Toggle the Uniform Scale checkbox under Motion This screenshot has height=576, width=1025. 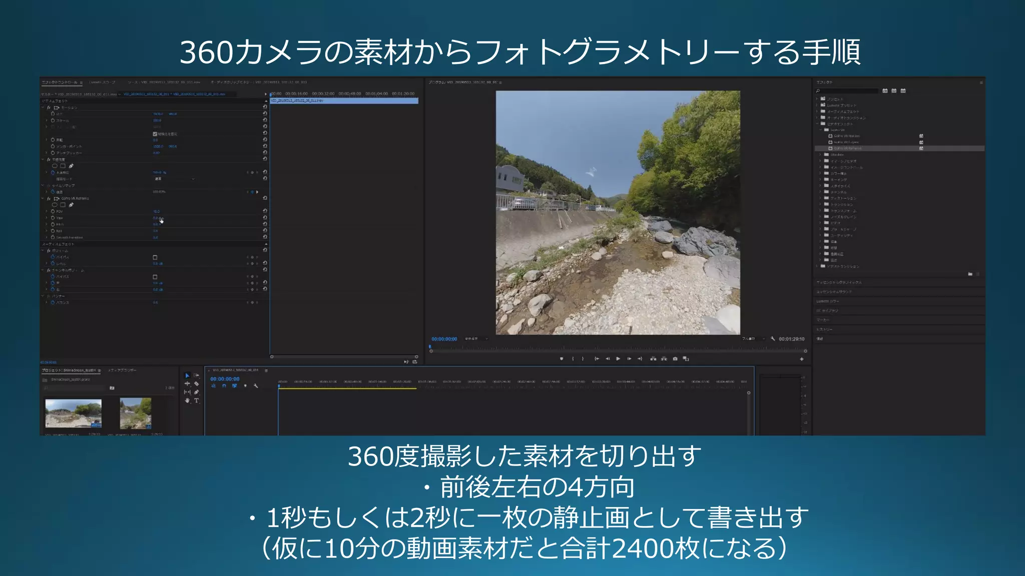155,134
